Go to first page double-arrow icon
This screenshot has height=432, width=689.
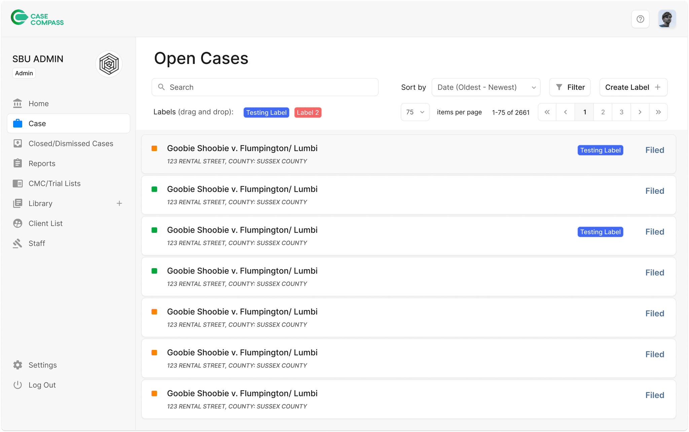[547, 112]
